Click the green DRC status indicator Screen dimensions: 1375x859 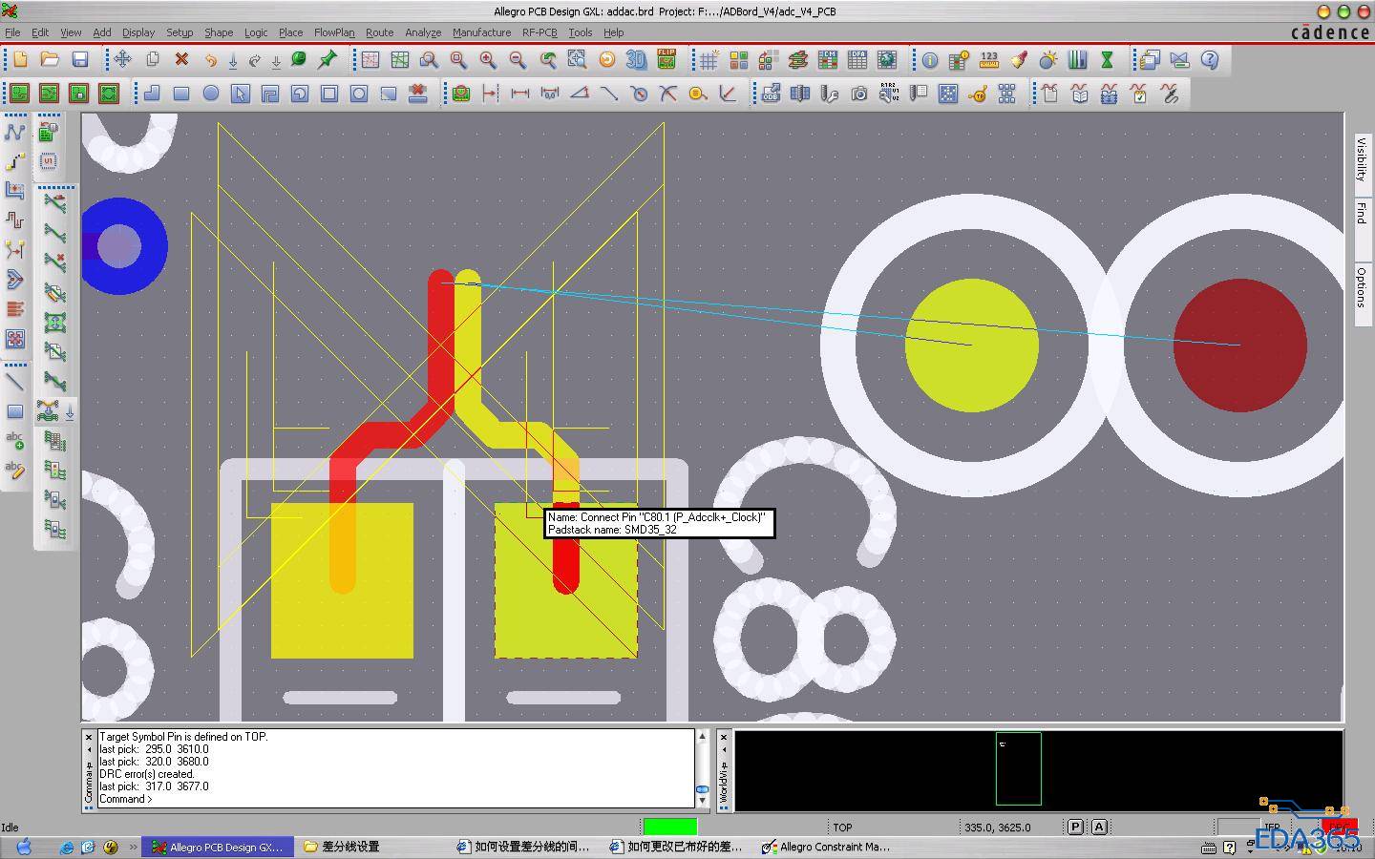pyautogui.click(x=669, y=827)
